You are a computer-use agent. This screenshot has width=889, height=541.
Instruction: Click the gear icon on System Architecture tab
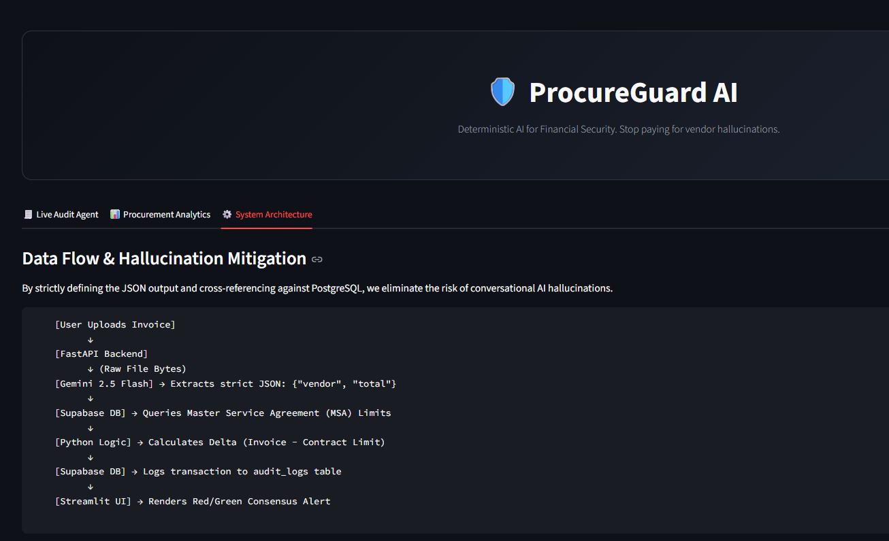(x=227, y=214)
